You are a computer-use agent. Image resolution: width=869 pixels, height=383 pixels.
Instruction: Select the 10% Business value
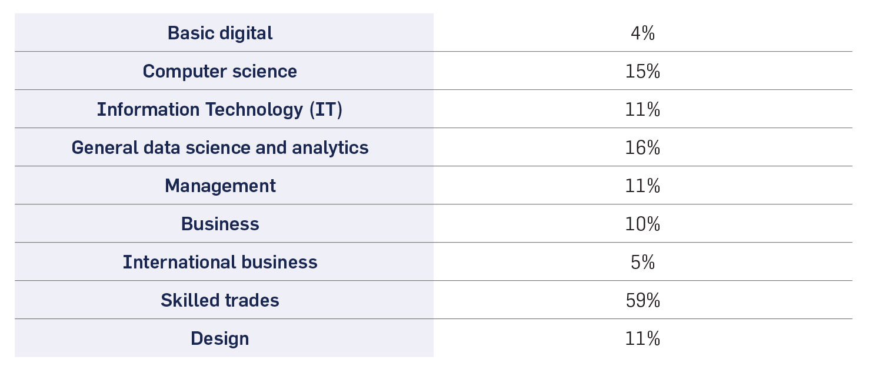point(642,224)
